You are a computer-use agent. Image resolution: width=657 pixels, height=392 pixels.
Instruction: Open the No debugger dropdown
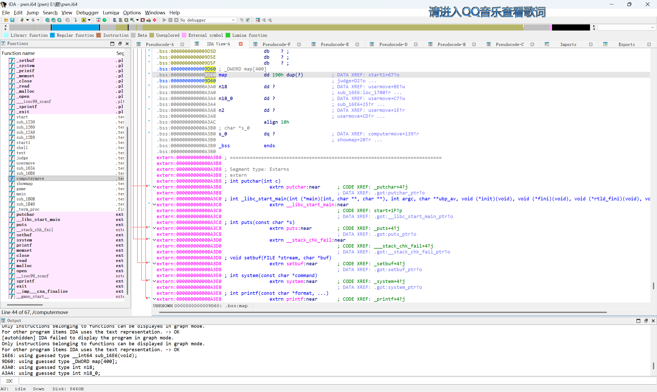[x=233, y=20]
